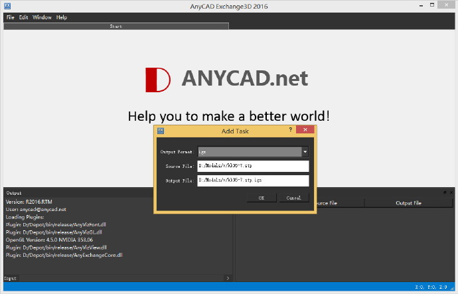The width and height of the screenshot is (458, 294).
Task: Switch to the Start tab
Action: 116,27
